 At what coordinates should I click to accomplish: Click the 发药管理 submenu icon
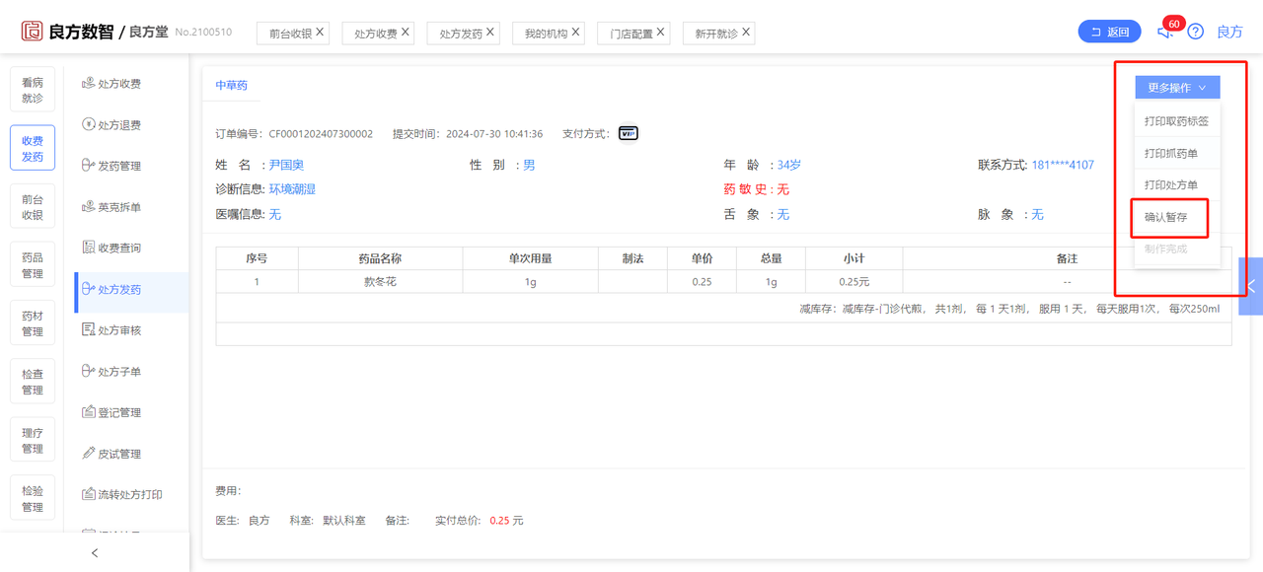pos(88,166)
